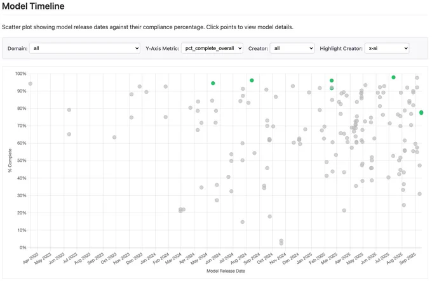432x281 pixels.
Task: Click the green point at 77% near September 2025
Action: pyautogui.click(x=421, y=113)
